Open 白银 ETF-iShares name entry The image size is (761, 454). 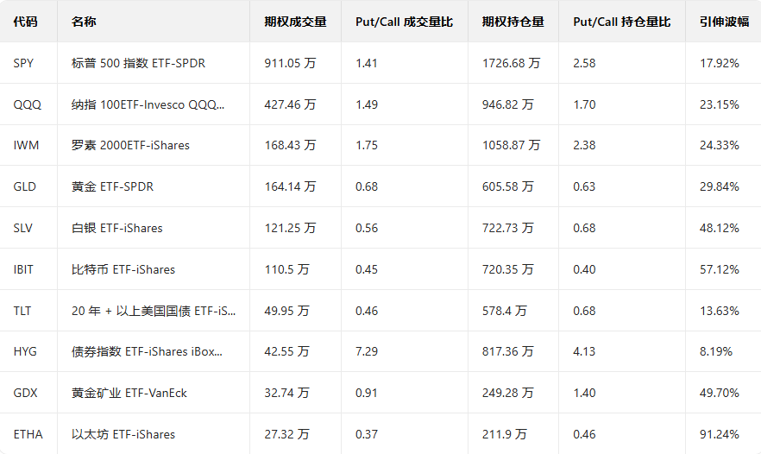[x=116, y=228]
